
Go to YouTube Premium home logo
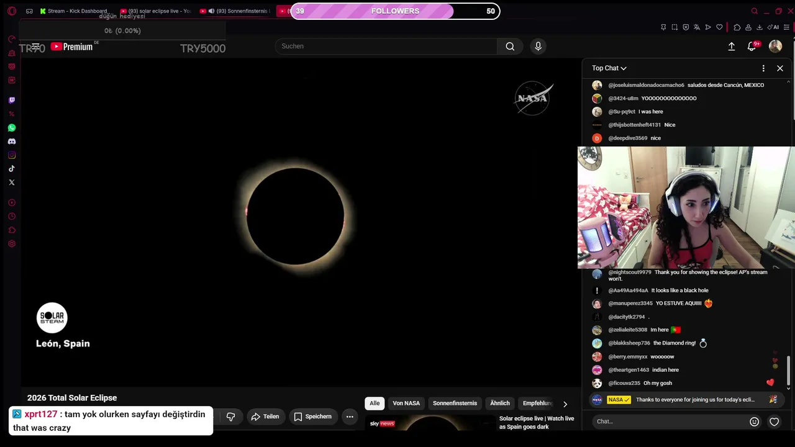[71, 47]
